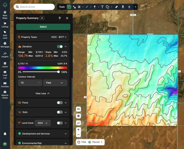The width and height of the screenshot is (184, 149).
Task: Open the Property Taxes year dropdown
Action: pos(59,37)
